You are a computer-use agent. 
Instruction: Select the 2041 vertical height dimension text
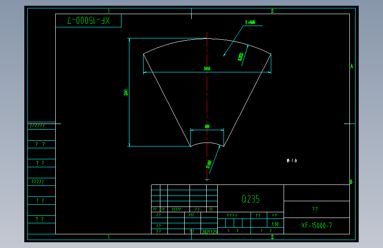[126, 92]
